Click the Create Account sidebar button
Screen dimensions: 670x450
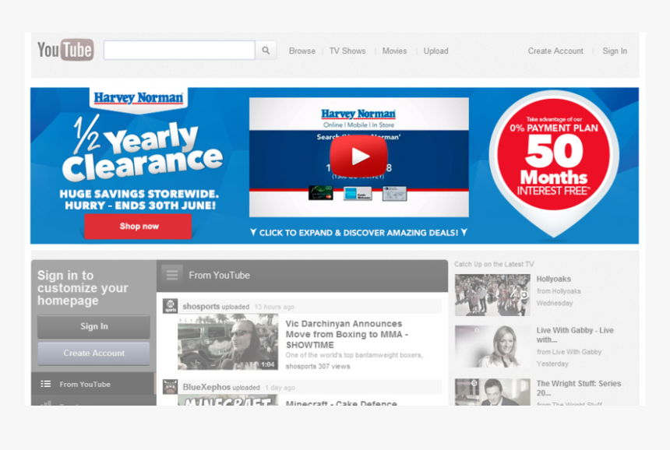click(93, 353)
